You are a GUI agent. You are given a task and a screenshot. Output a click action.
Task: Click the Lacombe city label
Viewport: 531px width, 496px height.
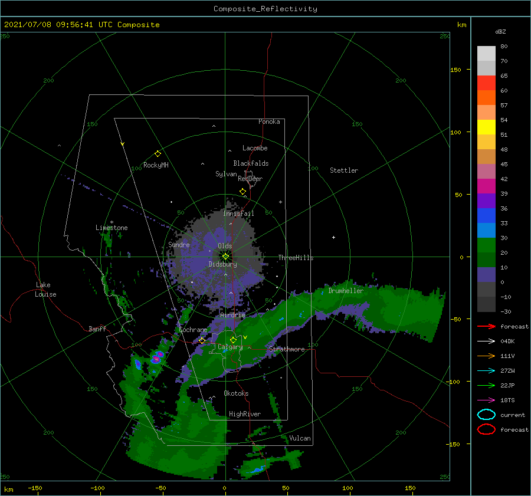[255, 148]
